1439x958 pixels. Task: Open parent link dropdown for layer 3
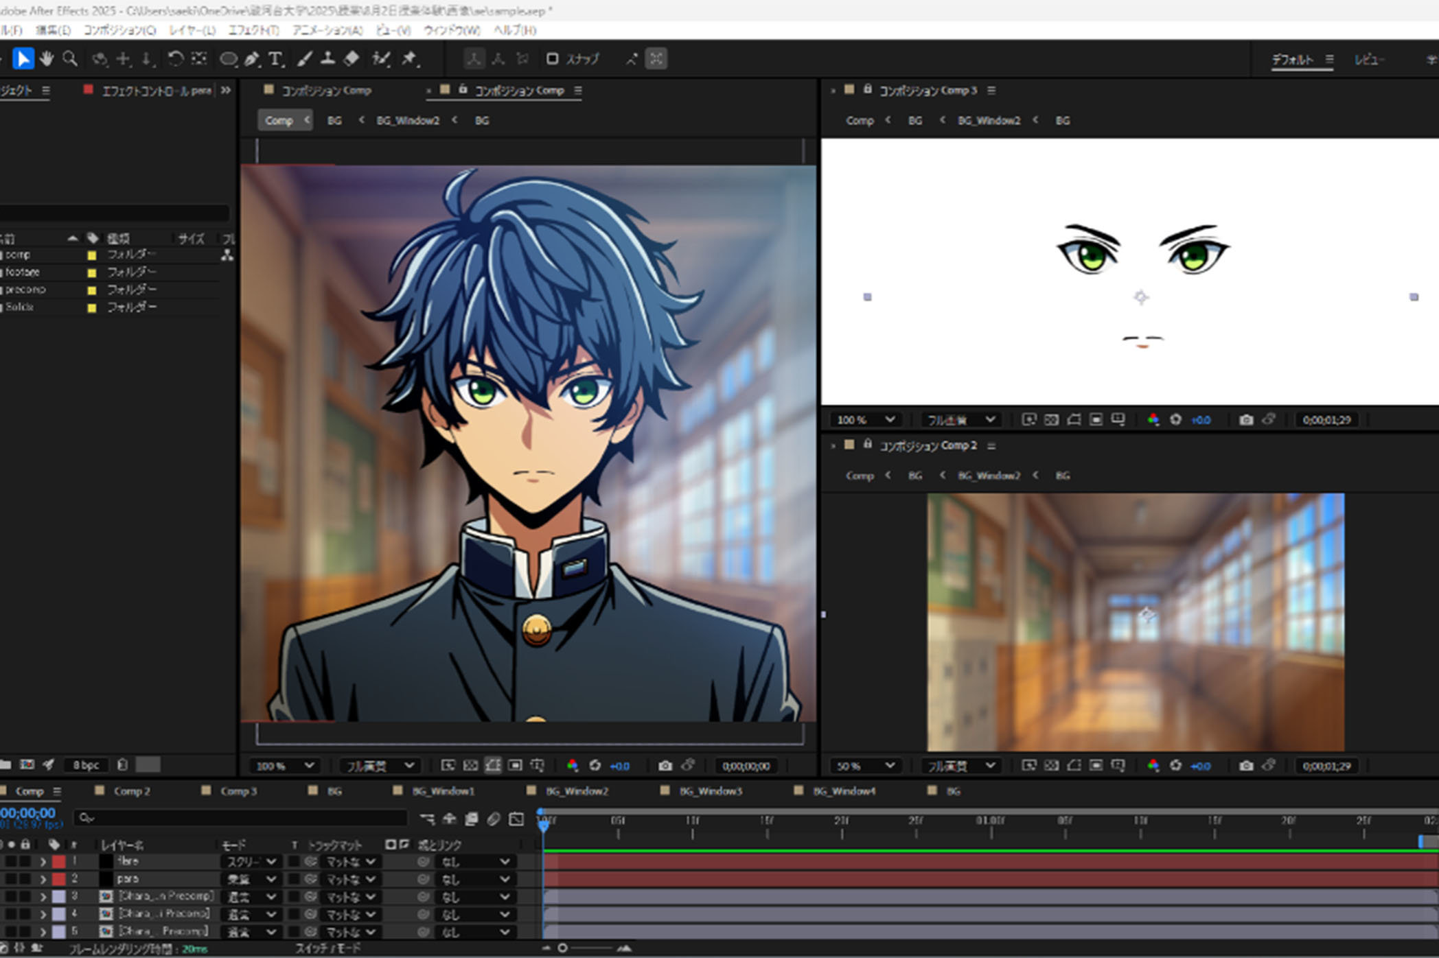tap(474, 897)
